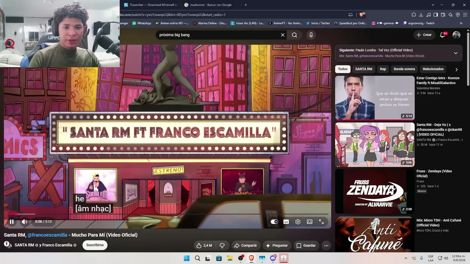Open the browser tab search dropdown
The height and width of the screenshot is (264, 470).
point(433,5)
